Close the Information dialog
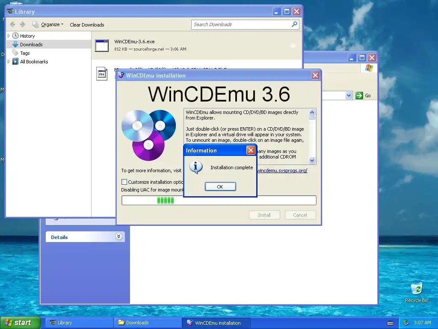Image resolution: width=438 pixels, height=329 pixels. pos(251,150)
